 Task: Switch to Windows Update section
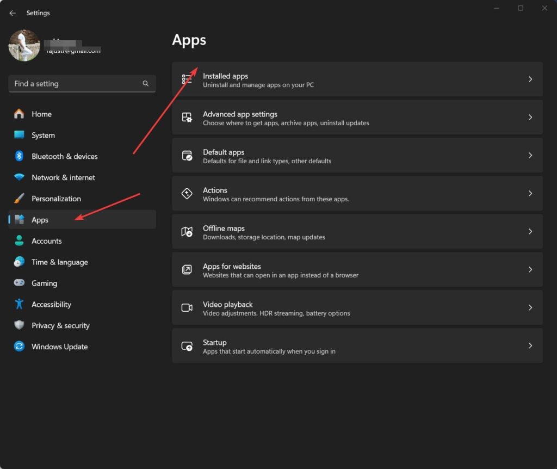click(x=59, y=347)
